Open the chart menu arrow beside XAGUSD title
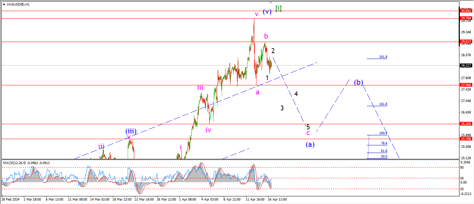The image size is (474, 204). pyautogui.click(x=4, y=5)
